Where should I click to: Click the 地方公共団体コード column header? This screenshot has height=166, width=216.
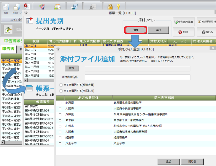click(x=63, y=41)
